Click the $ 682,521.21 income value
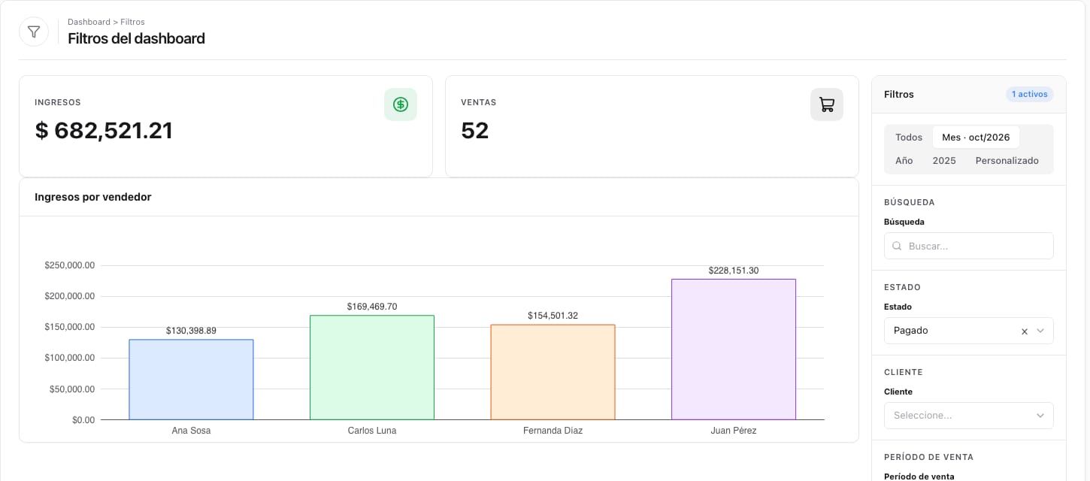Viewport: 1090px width, 481px height. (104, 131)
